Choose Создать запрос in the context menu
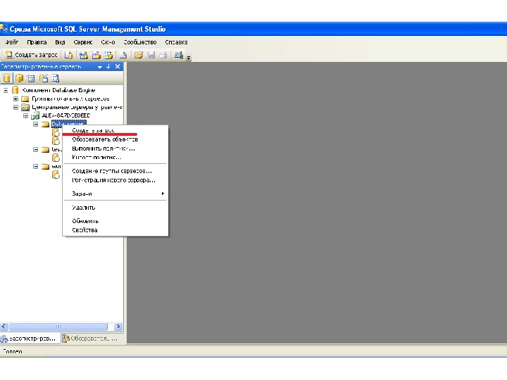Screen dimensions: 507x380 coord(115,130)
